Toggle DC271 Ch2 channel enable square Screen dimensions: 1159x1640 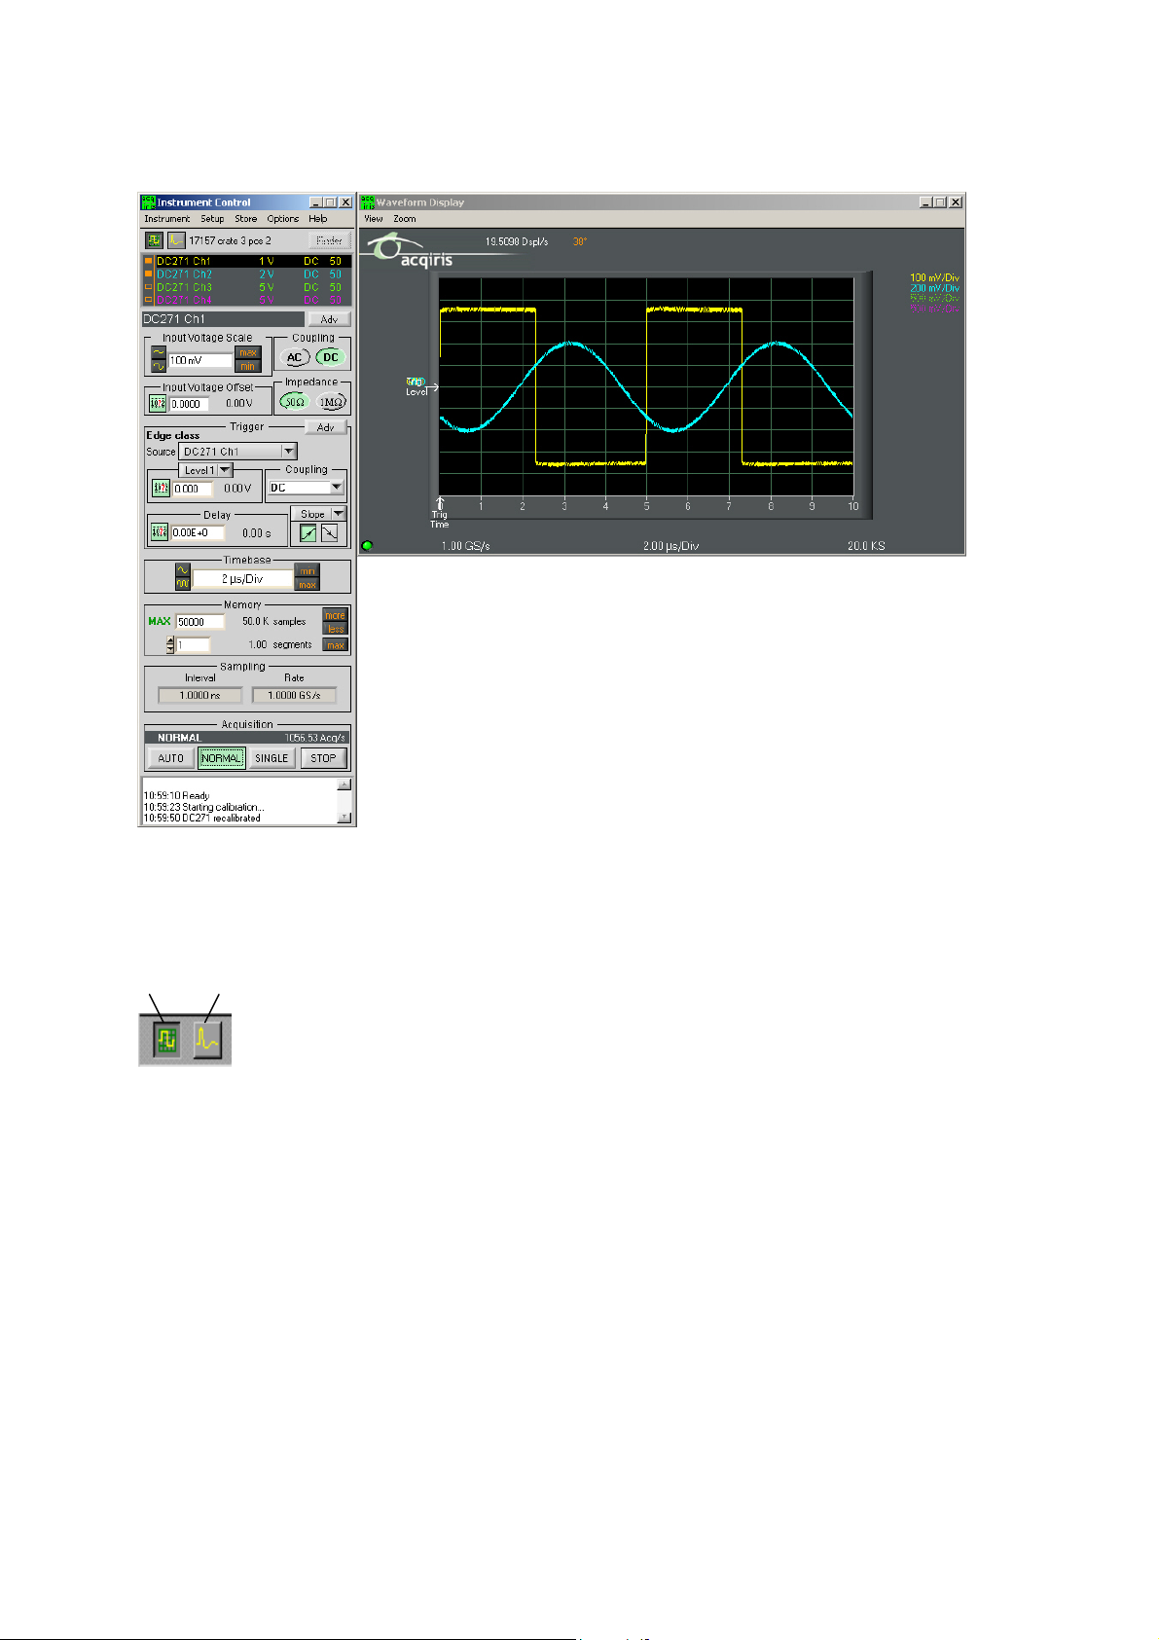pyautogui.click(x=149, y=274)
